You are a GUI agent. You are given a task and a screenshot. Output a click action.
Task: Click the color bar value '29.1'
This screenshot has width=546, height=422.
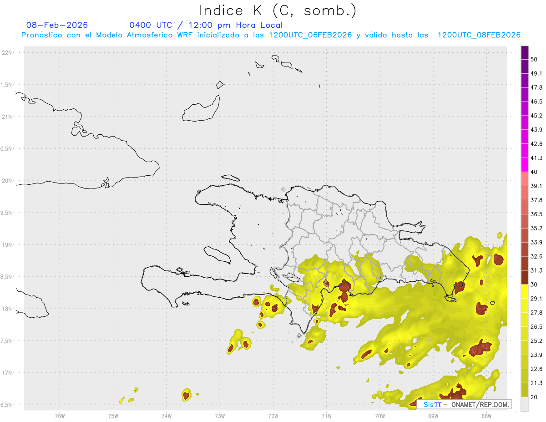(x=536, y=299)
